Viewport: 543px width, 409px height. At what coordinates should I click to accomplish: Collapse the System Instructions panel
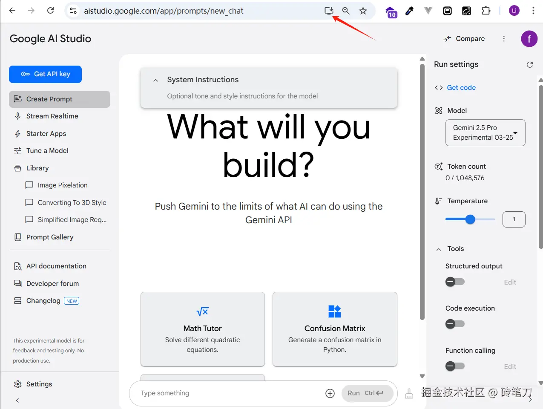[156, 80]
